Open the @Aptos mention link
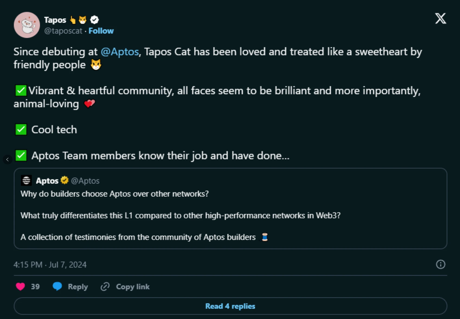460x319 pixels. 120,52
